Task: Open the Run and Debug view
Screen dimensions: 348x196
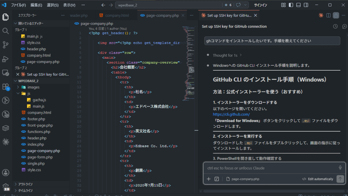Action: [x=6, y=59]
